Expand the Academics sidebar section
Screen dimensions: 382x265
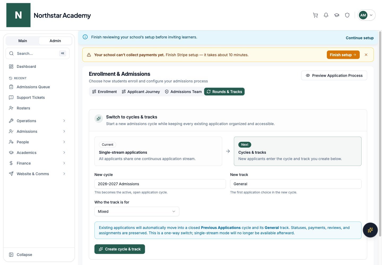click(37, 153)
